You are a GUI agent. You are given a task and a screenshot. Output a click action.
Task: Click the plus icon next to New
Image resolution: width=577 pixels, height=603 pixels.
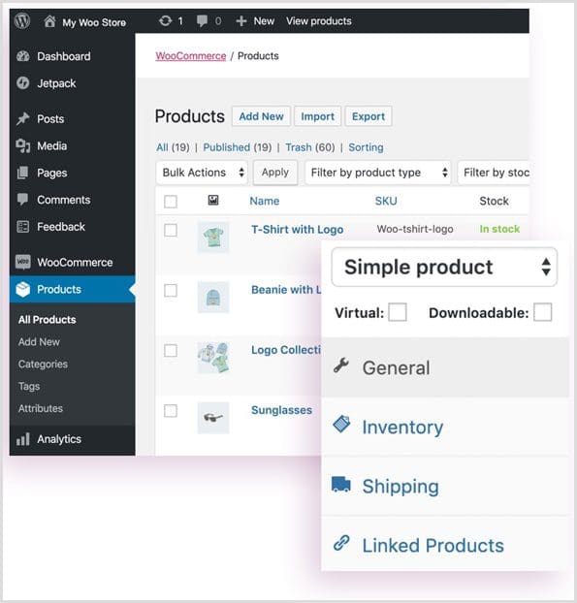tap(241, 21)
